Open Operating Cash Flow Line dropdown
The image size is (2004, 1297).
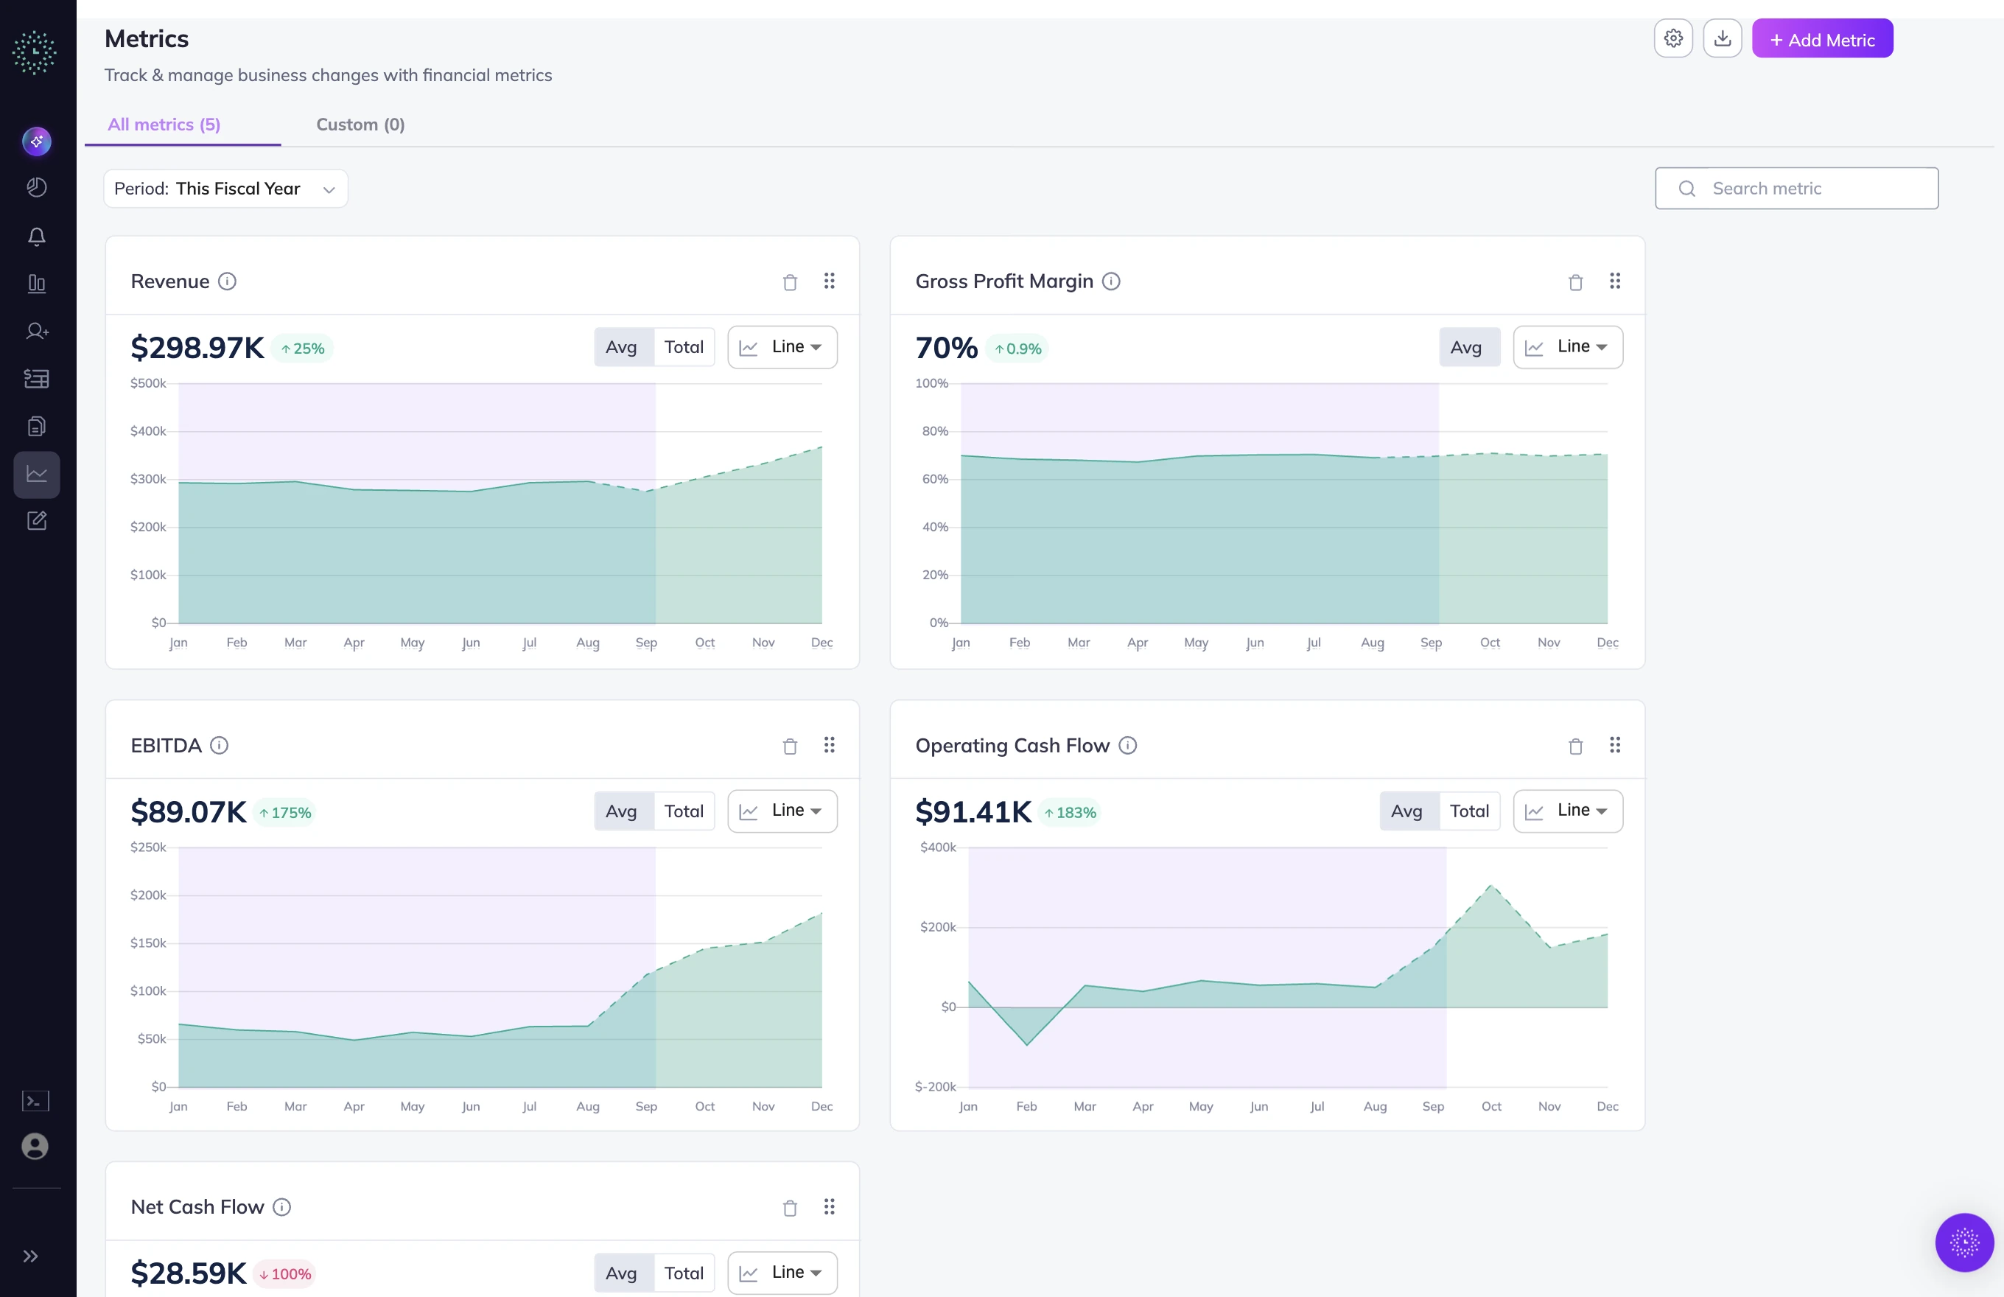point(1568,811)
